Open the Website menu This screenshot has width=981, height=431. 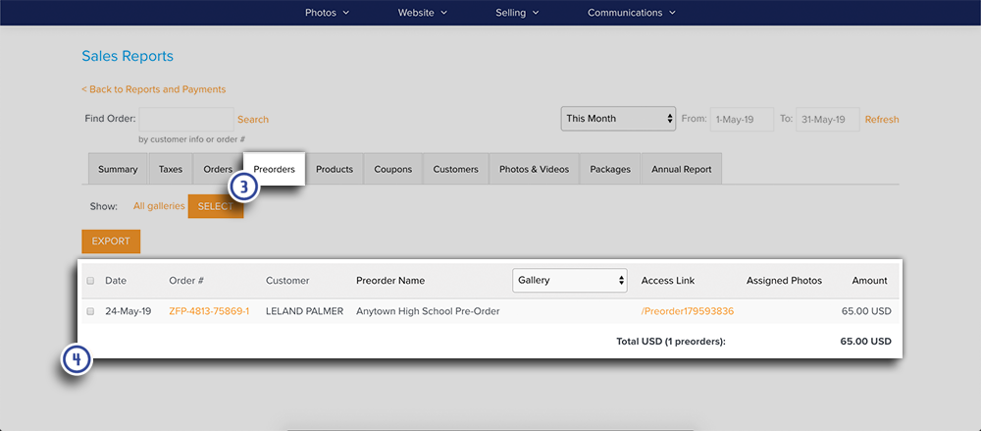tap(423, 13)
